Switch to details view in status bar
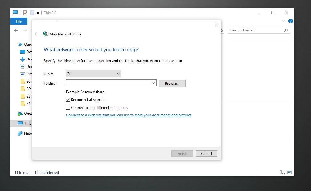The image size is (311, 191). pyautogui.click(x=283, y=172)
